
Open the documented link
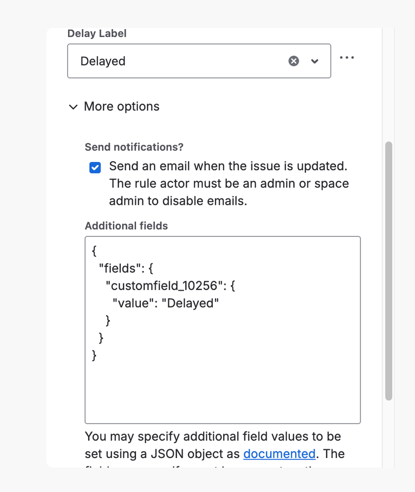[279, 454]
